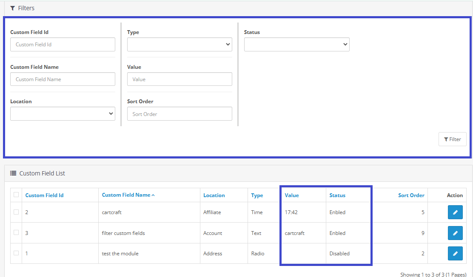Focus the Custom Field Name text field
This screenshot has height=277, width=473.
[x=63, y=79]
